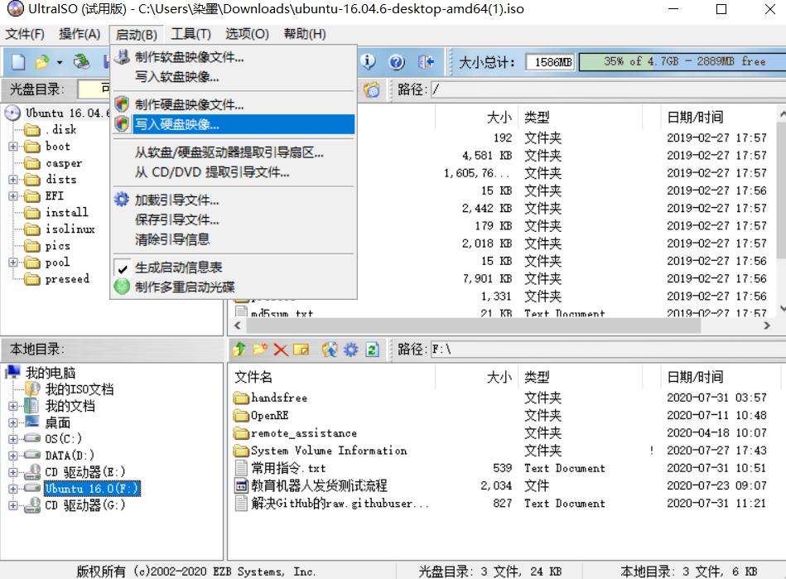Click the Exit door toolbar icon
Image resolution: width=786 pixels, height=579 pixels.
pyautogui.click(x=426, y=61)
